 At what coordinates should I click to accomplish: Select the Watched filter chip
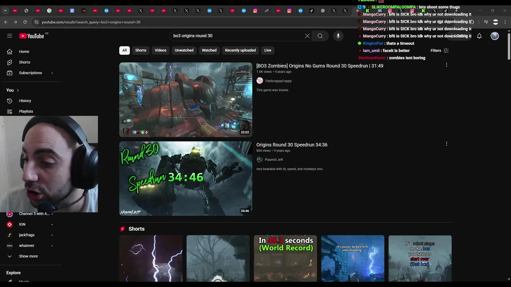click(x=209, y=50)
